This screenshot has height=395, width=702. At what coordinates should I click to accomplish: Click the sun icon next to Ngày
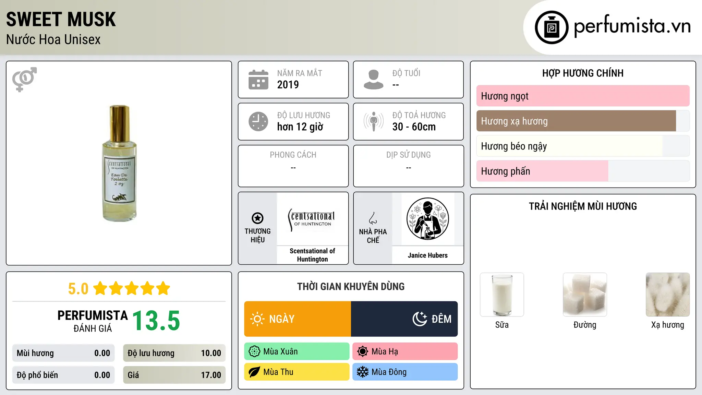[x=257, y=319]
